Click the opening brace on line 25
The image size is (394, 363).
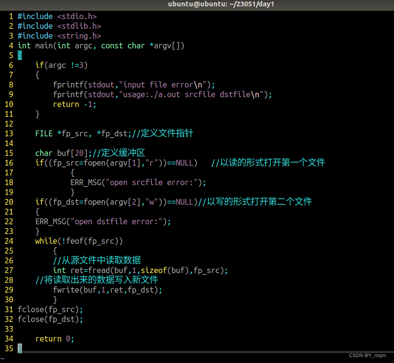click(55, 251)
